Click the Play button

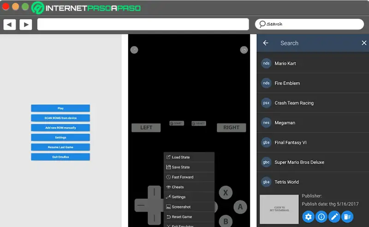tap(60, 108)
